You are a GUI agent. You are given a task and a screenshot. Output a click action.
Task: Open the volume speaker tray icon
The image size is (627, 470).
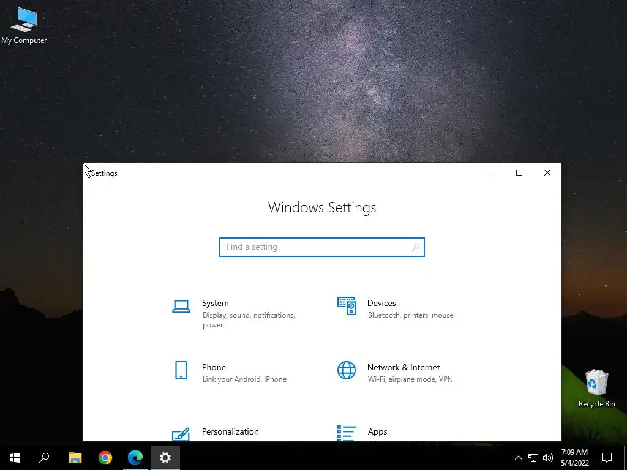pos(548,458)
